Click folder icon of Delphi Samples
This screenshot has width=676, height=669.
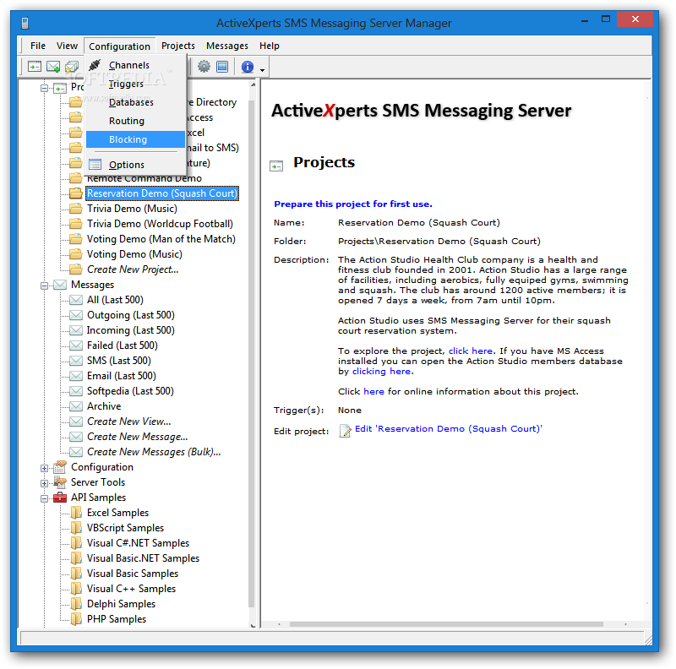click(76, 603)
